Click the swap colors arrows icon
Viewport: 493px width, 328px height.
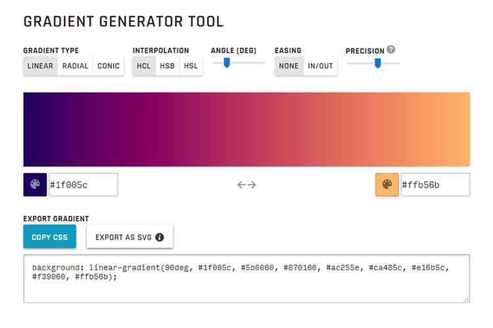coord(246,185)
